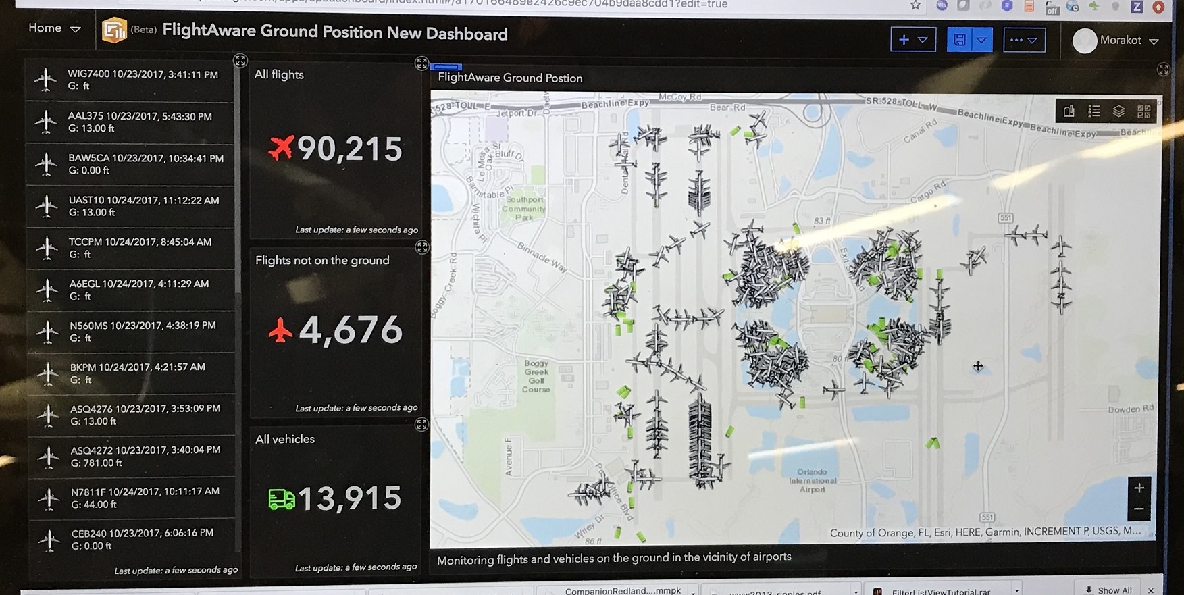
Task: Maximize the FlightAware Ground Postion map panel
Action: (x=1163, y=70)
